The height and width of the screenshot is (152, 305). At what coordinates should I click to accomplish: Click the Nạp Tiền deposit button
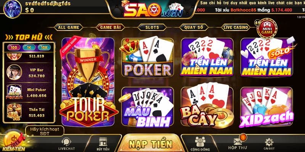(151, 144)
